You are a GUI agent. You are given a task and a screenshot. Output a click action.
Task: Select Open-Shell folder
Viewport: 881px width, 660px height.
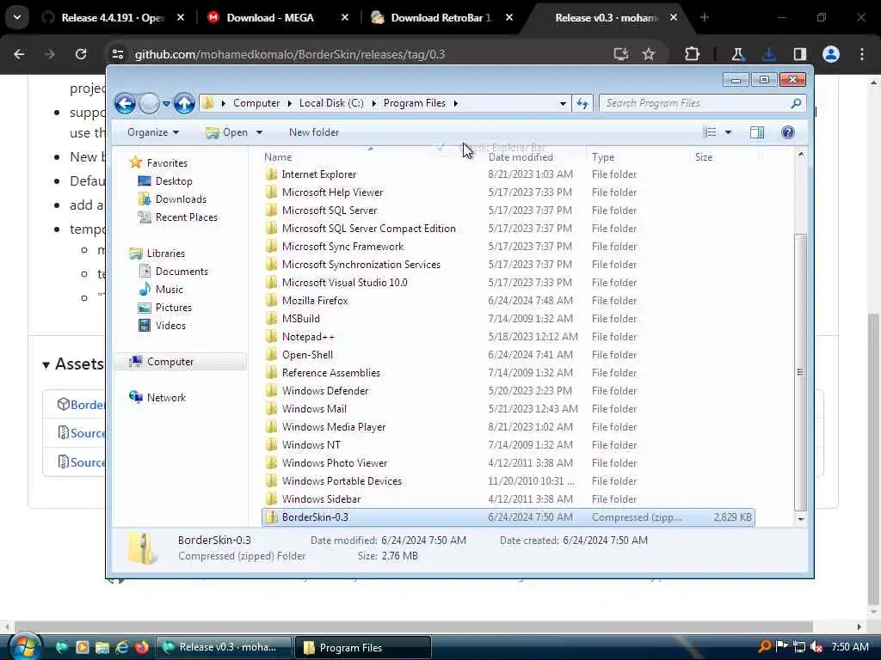pyautogui.click(x=307, y=355)
